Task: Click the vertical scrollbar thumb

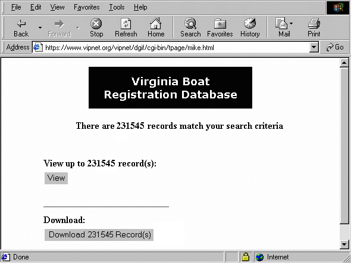Action: click(x=344, y=146)
